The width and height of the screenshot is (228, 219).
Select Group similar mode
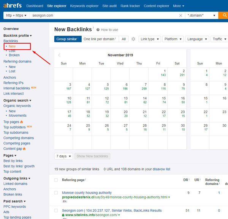tap(68, 39)
